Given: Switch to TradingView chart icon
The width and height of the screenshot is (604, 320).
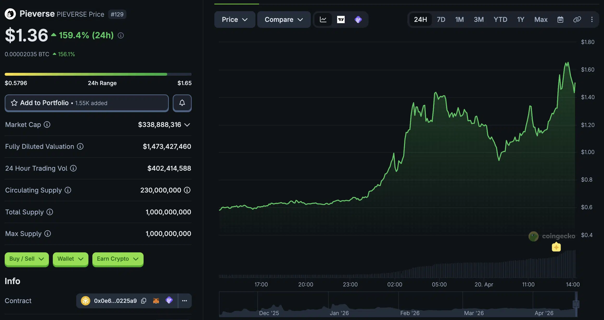Looking at the screenshot, I should click(x=341, y=20).
